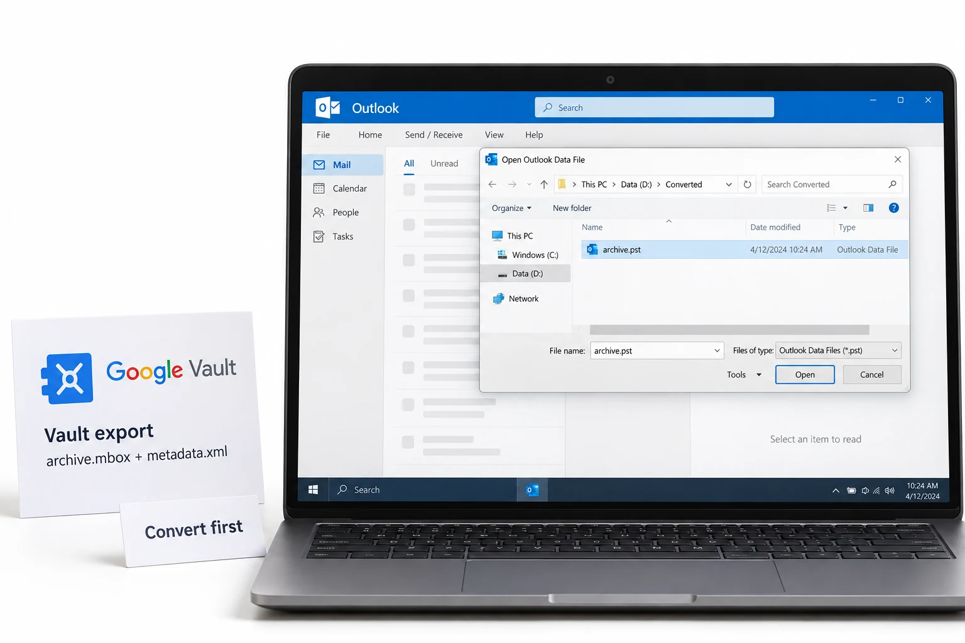The image size is (965, 643).
Task: Click the folder icon in the address bar
Action: coord(562,184)
